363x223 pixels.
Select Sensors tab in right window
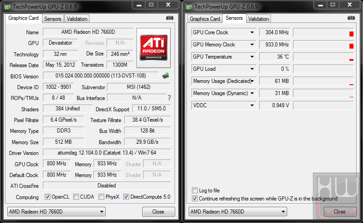[x=234, y=18]
